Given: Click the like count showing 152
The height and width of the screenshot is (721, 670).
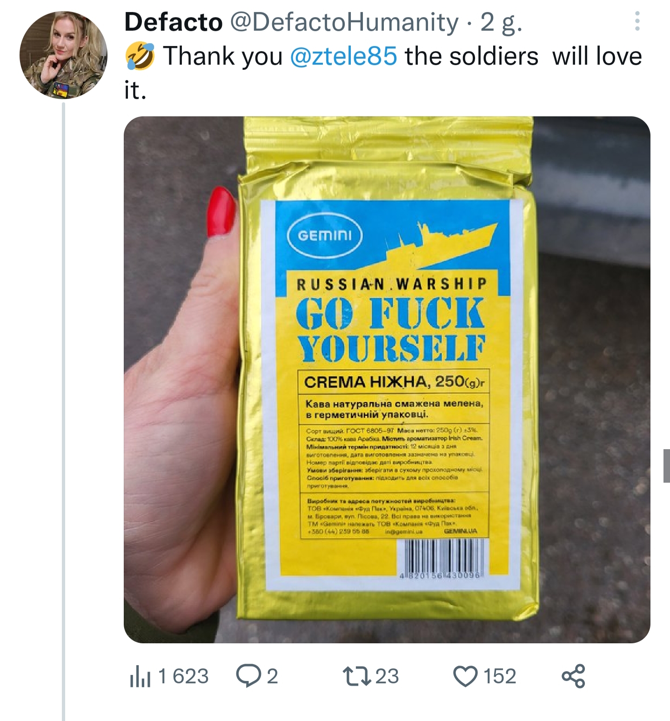Looking at the screenshot, I should 500,676.
